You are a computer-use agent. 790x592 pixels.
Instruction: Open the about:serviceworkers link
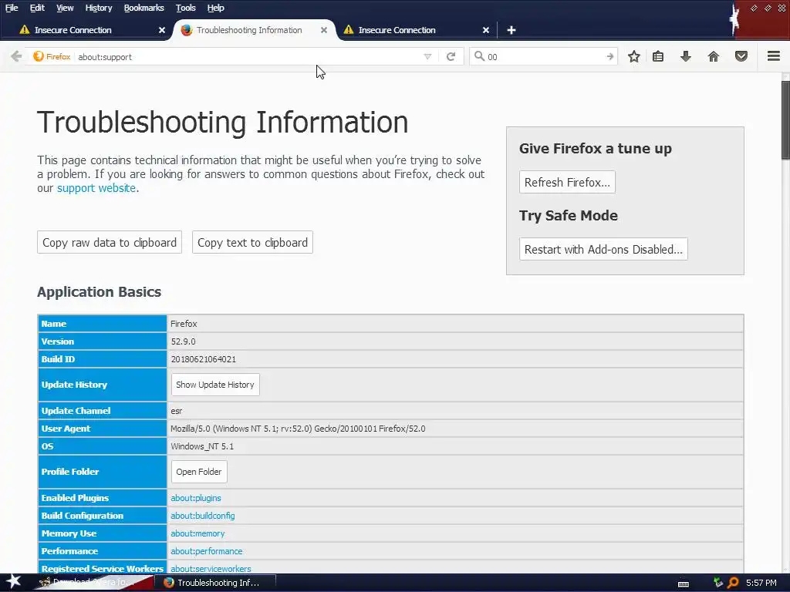[x=211, y=569]
